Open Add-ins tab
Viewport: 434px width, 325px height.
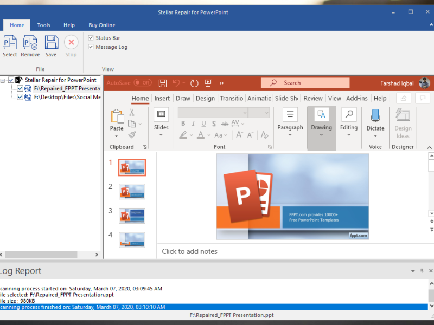pyautogui.click(x=357, y=99)
